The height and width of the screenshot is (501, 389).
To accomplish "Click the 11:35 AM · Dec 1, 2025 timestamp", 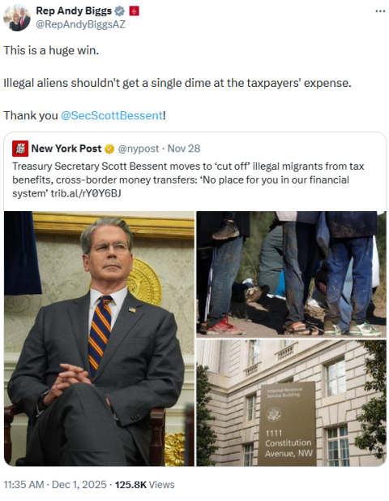I will 55,485.
